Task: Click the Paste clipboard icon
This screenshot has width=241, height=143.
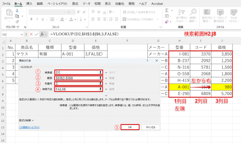Action: pyautogui.click(x=9, y=13)
